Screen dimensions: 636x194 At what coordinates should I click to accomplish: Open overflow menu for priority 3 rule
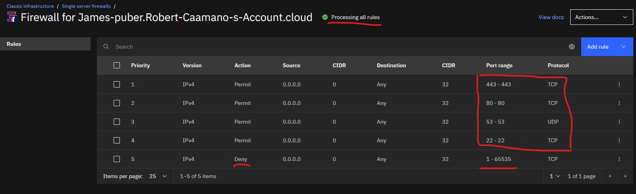[619, 122]
